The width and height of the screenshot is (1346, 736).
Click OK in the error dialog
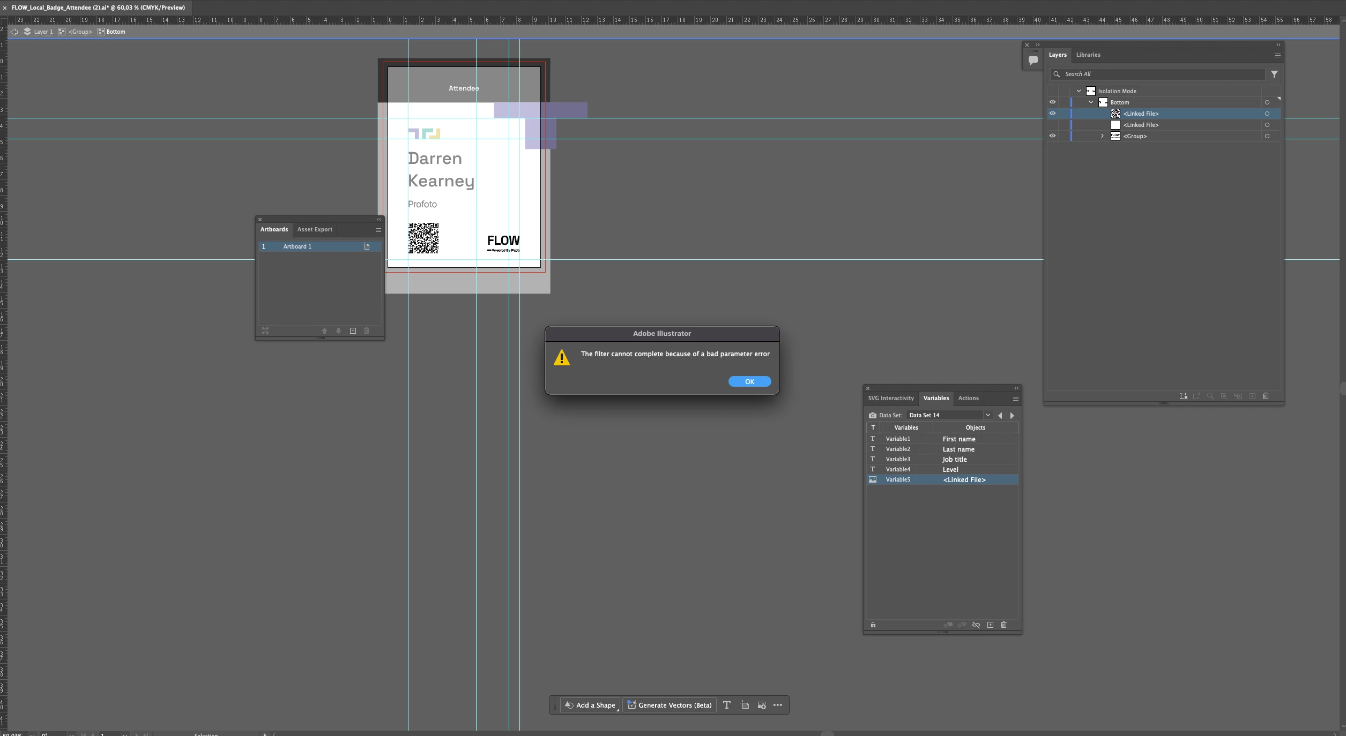(x=749, y=381)
